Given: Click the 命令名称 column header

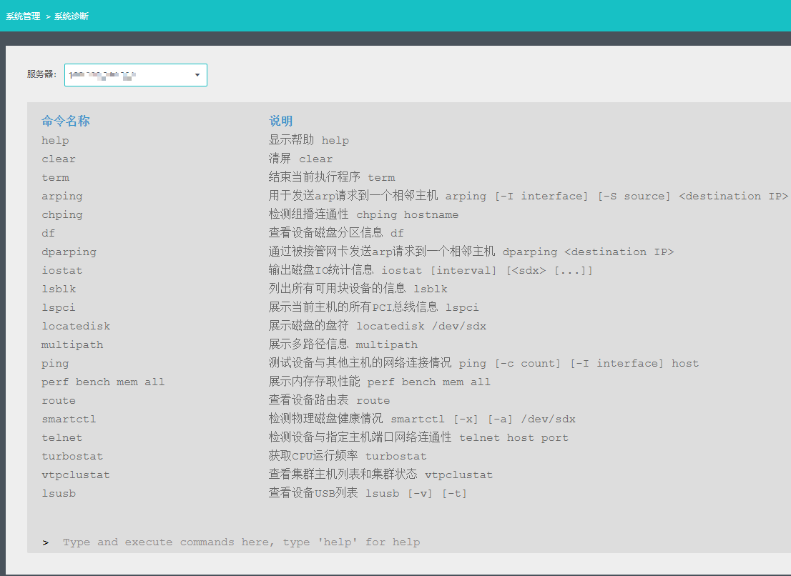Looking at the screenshot, I should [66, 121].
